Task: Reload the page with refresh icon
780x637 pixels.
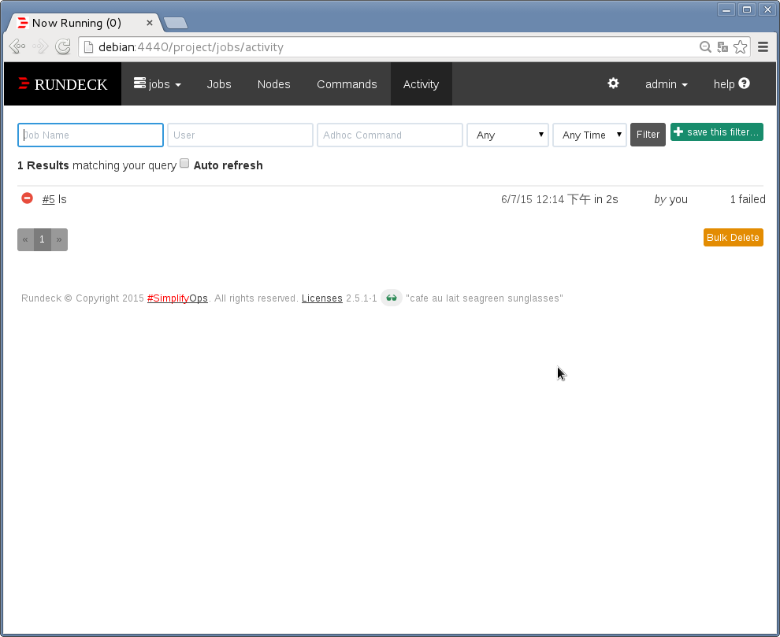Action: [x=63, y=46]
